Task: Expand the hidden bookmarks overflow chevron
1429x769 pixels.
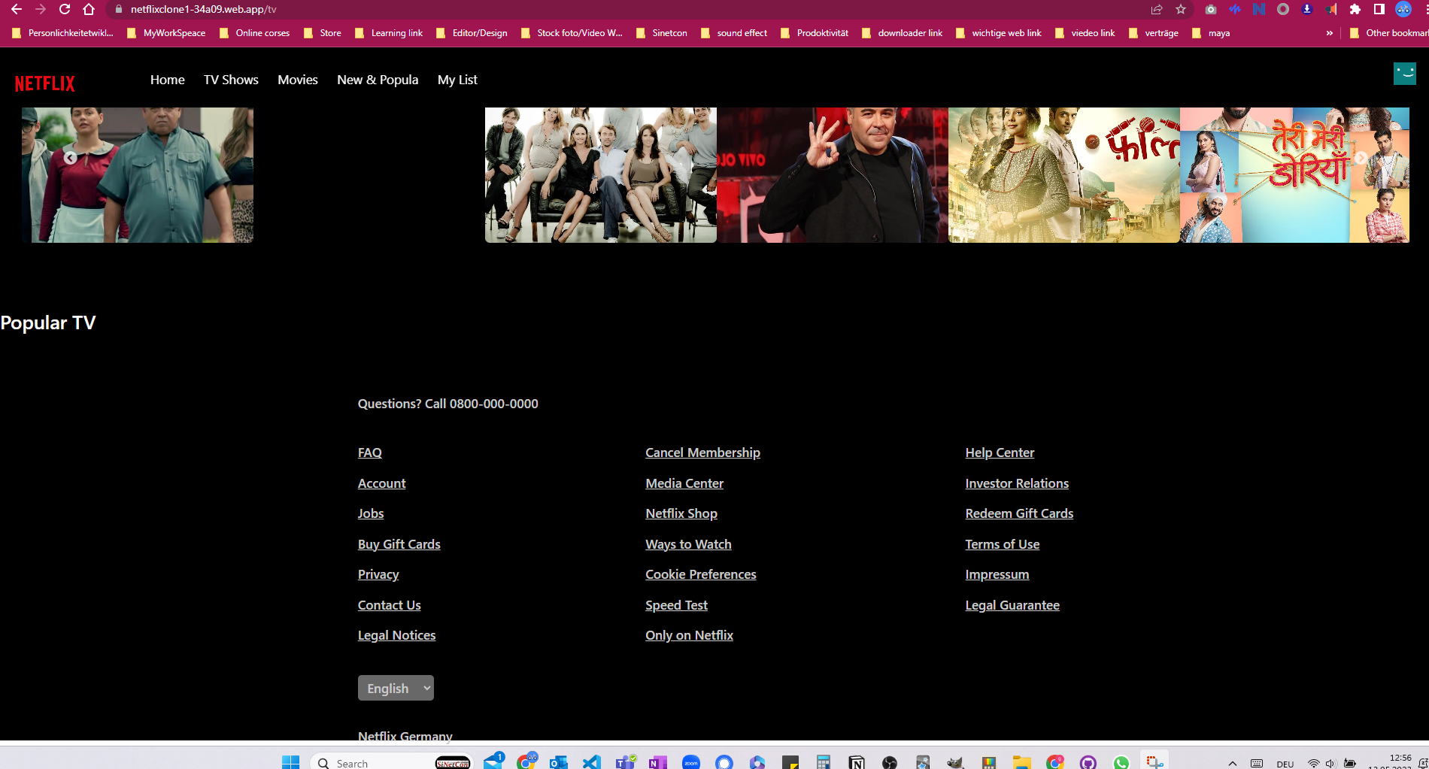Action: point(1330,33)
